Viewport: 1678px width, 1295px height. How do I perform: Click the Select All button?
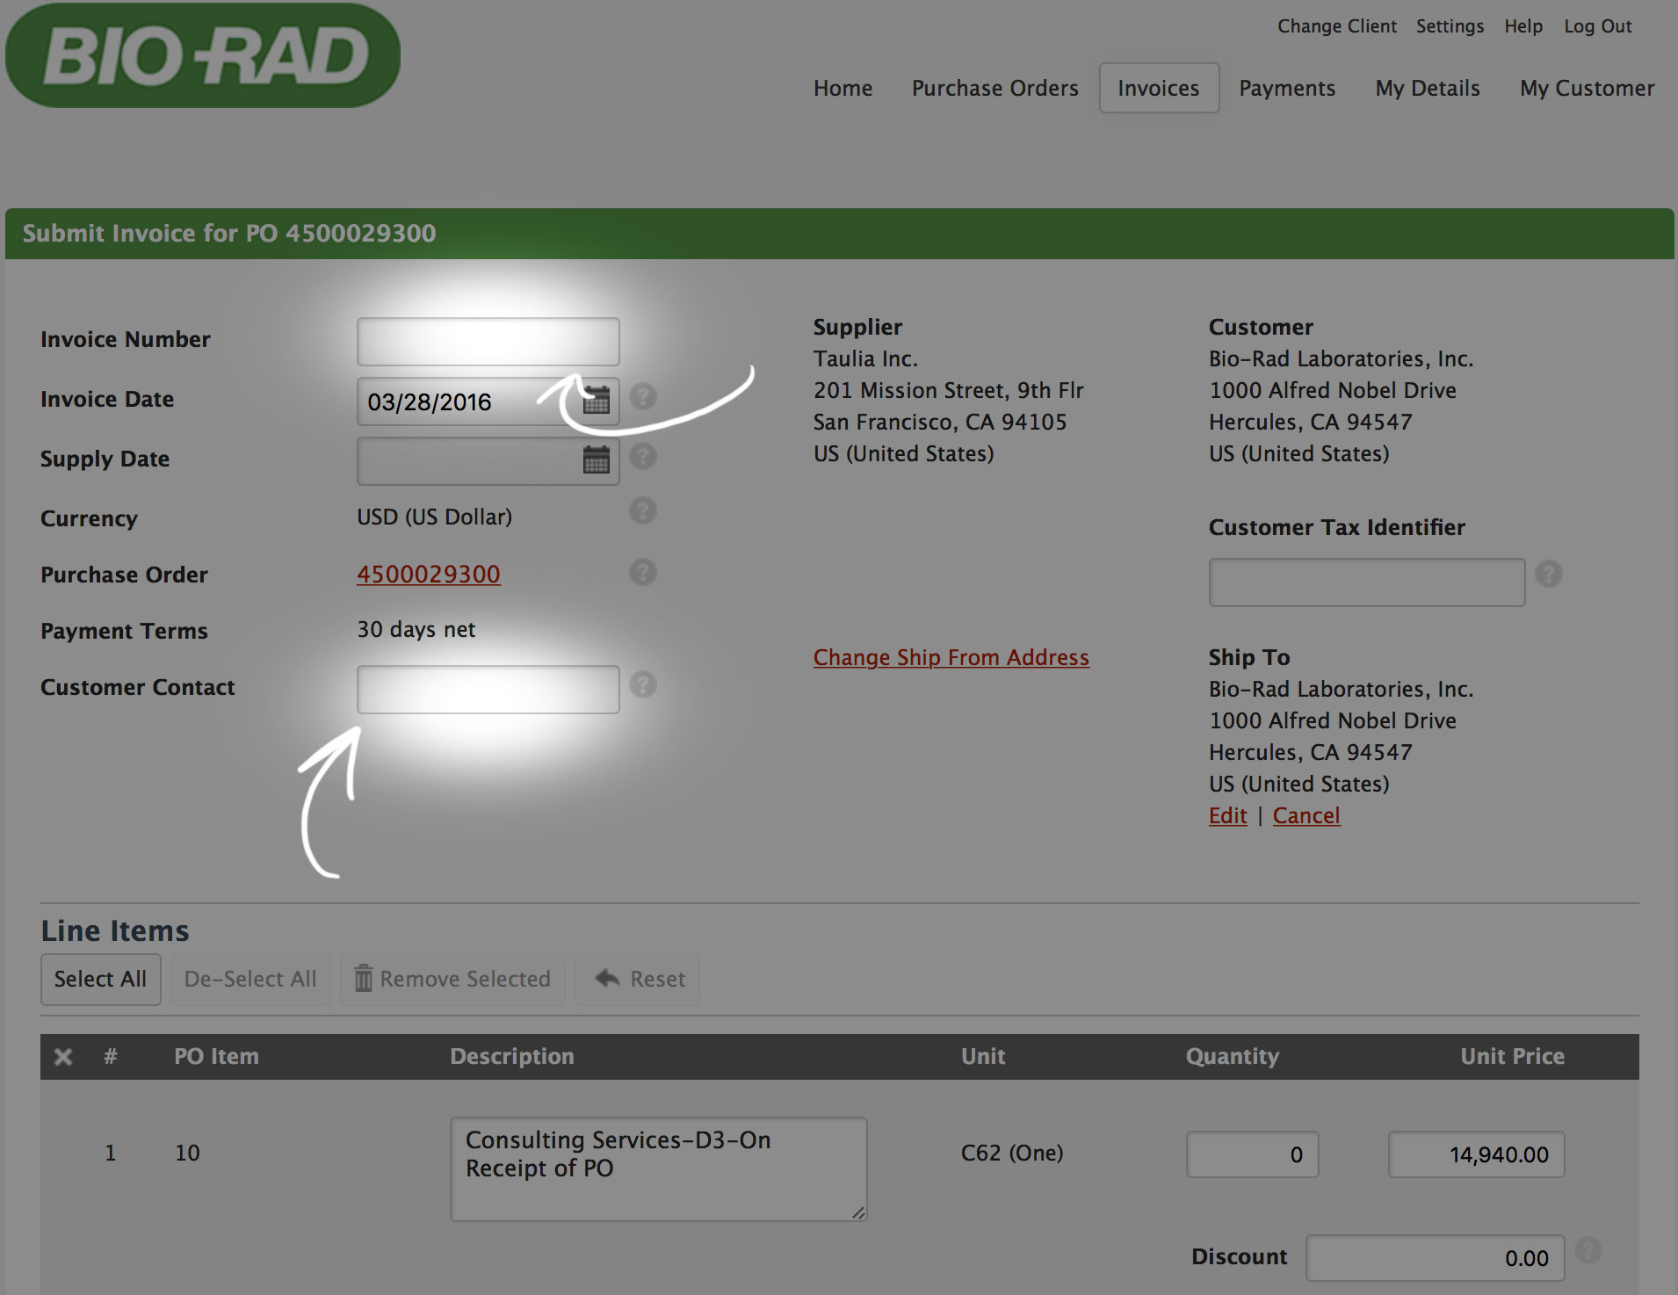pyautogui.click(x=100, y=979)
